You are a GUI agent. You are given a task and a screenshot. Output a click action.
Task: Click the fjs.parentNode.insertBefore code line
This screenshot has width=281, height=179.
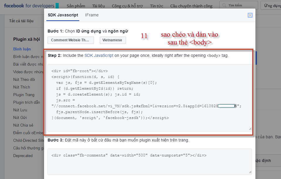(100, 112)
